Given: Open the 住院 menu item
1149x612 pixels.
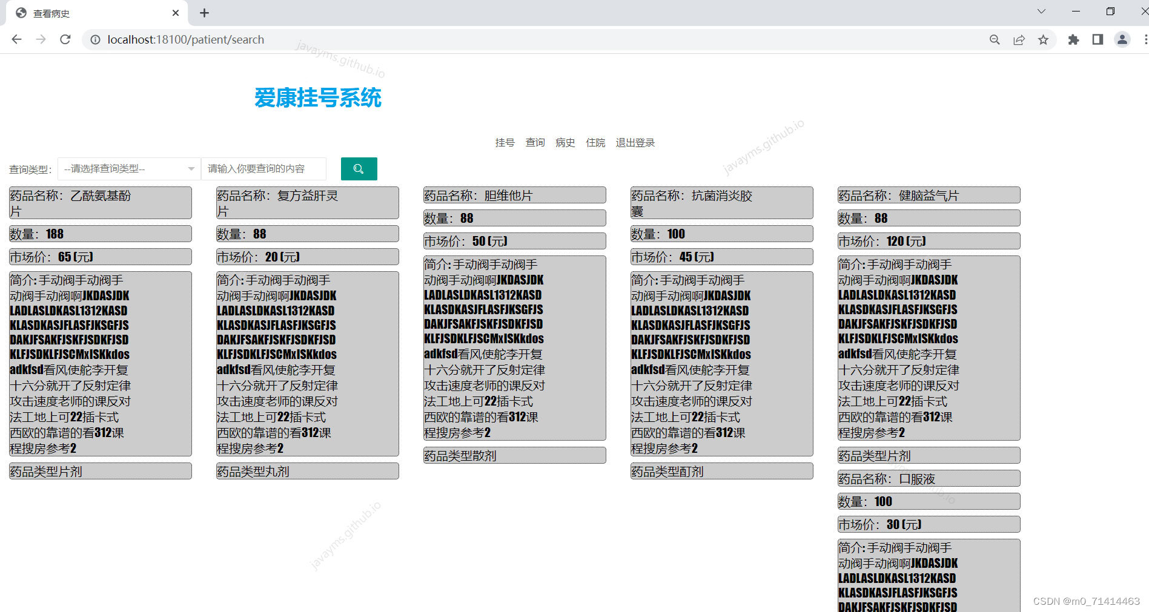Looking at the screenshot, I should point(595,143).
